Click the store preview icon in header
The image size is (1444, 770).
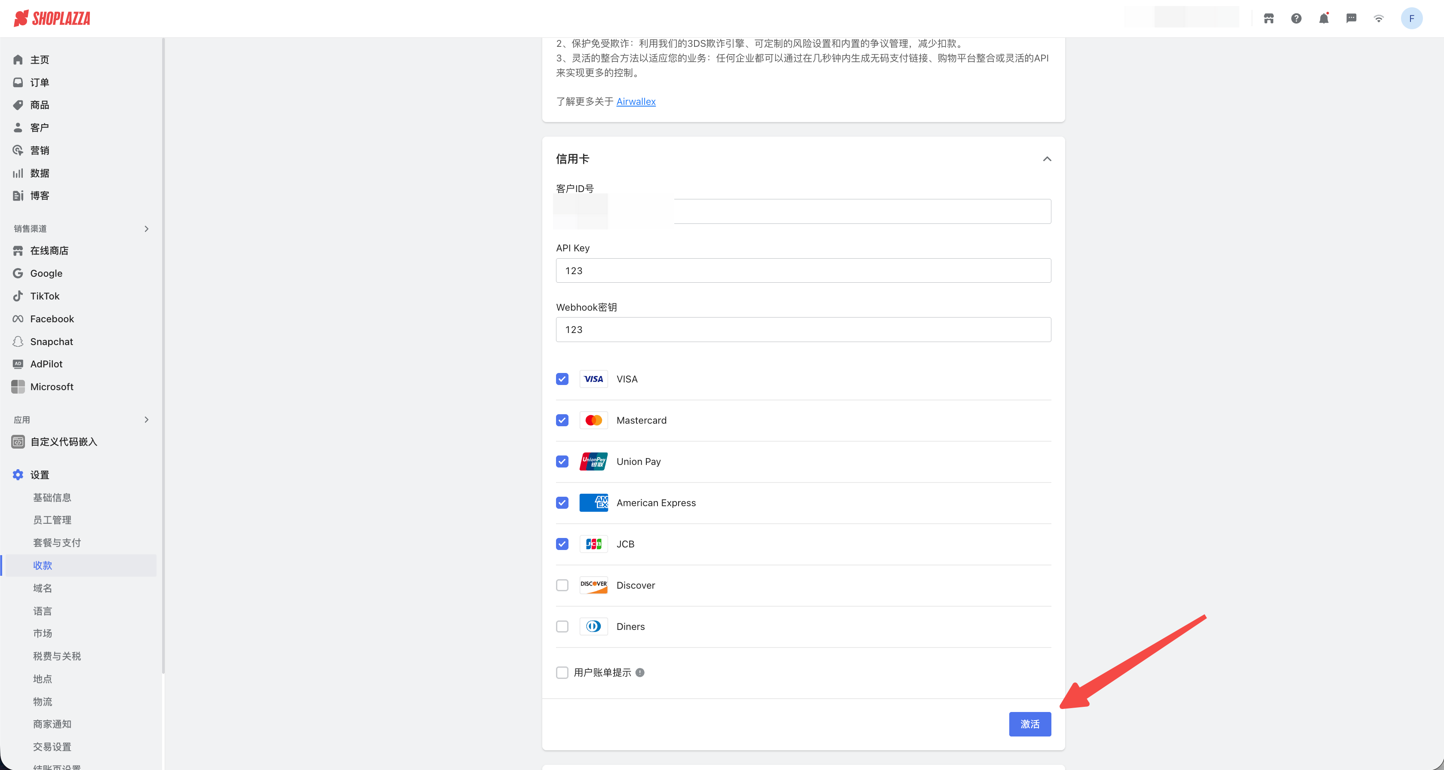(1269, 18)
